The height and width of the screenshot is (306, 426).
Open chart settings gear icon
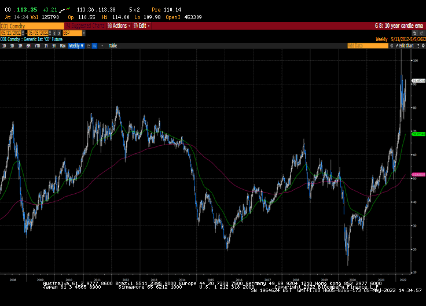point(423,46)
